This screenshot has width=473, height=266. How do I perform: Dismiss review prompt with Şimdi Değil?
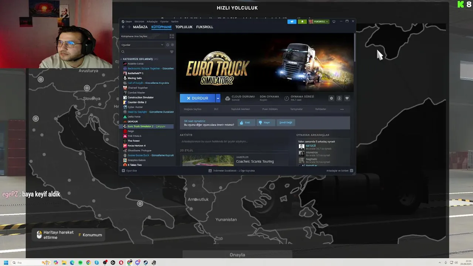point(286,122)
